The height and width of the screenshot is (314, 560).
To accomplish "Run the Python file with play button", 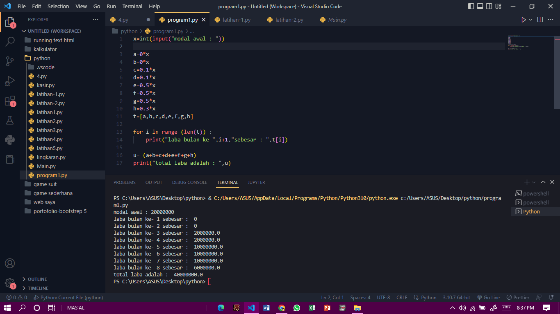I will click(x=524, y=20).
